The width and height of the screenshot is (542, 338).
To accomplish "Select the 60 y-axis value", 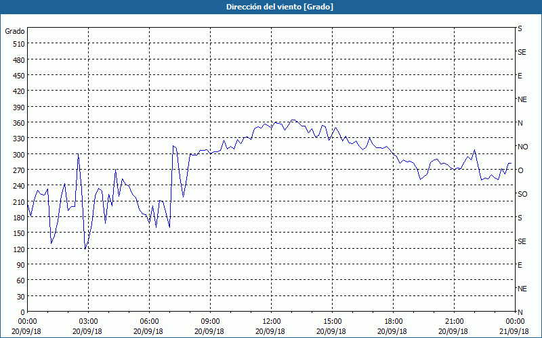I will [x=21, y=281].
